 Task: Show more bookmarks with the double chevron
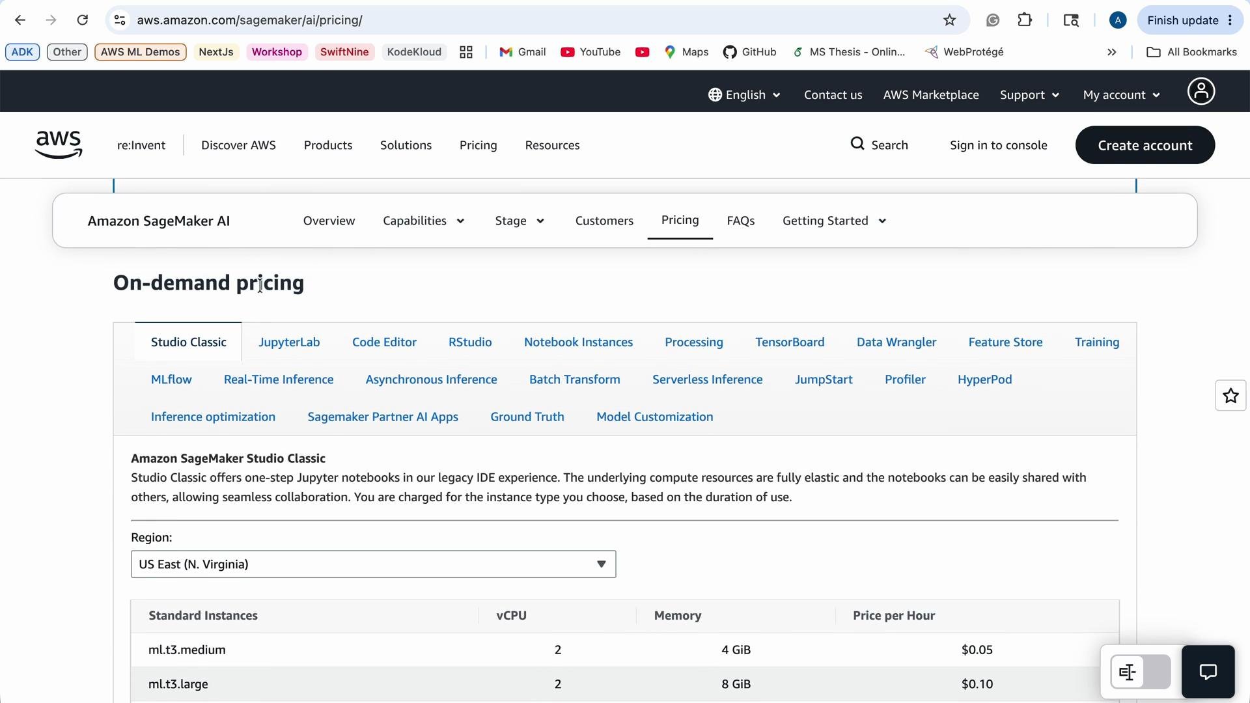click(x=1112, y=52)
